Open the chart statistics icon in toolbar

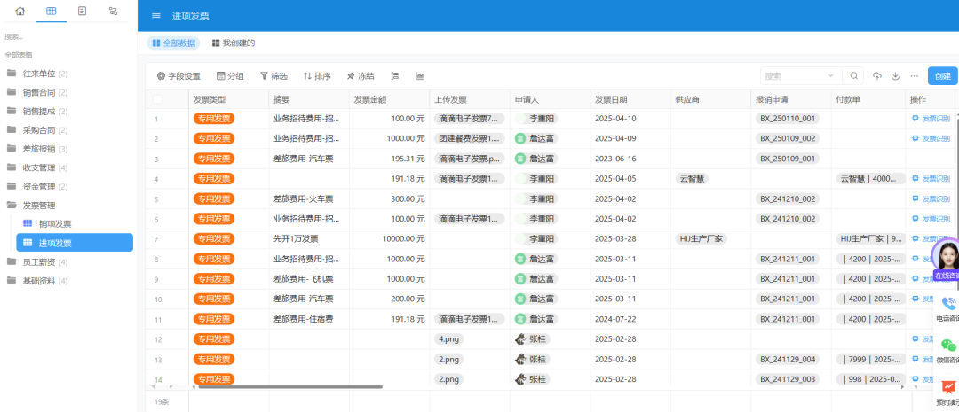(419, 76)
